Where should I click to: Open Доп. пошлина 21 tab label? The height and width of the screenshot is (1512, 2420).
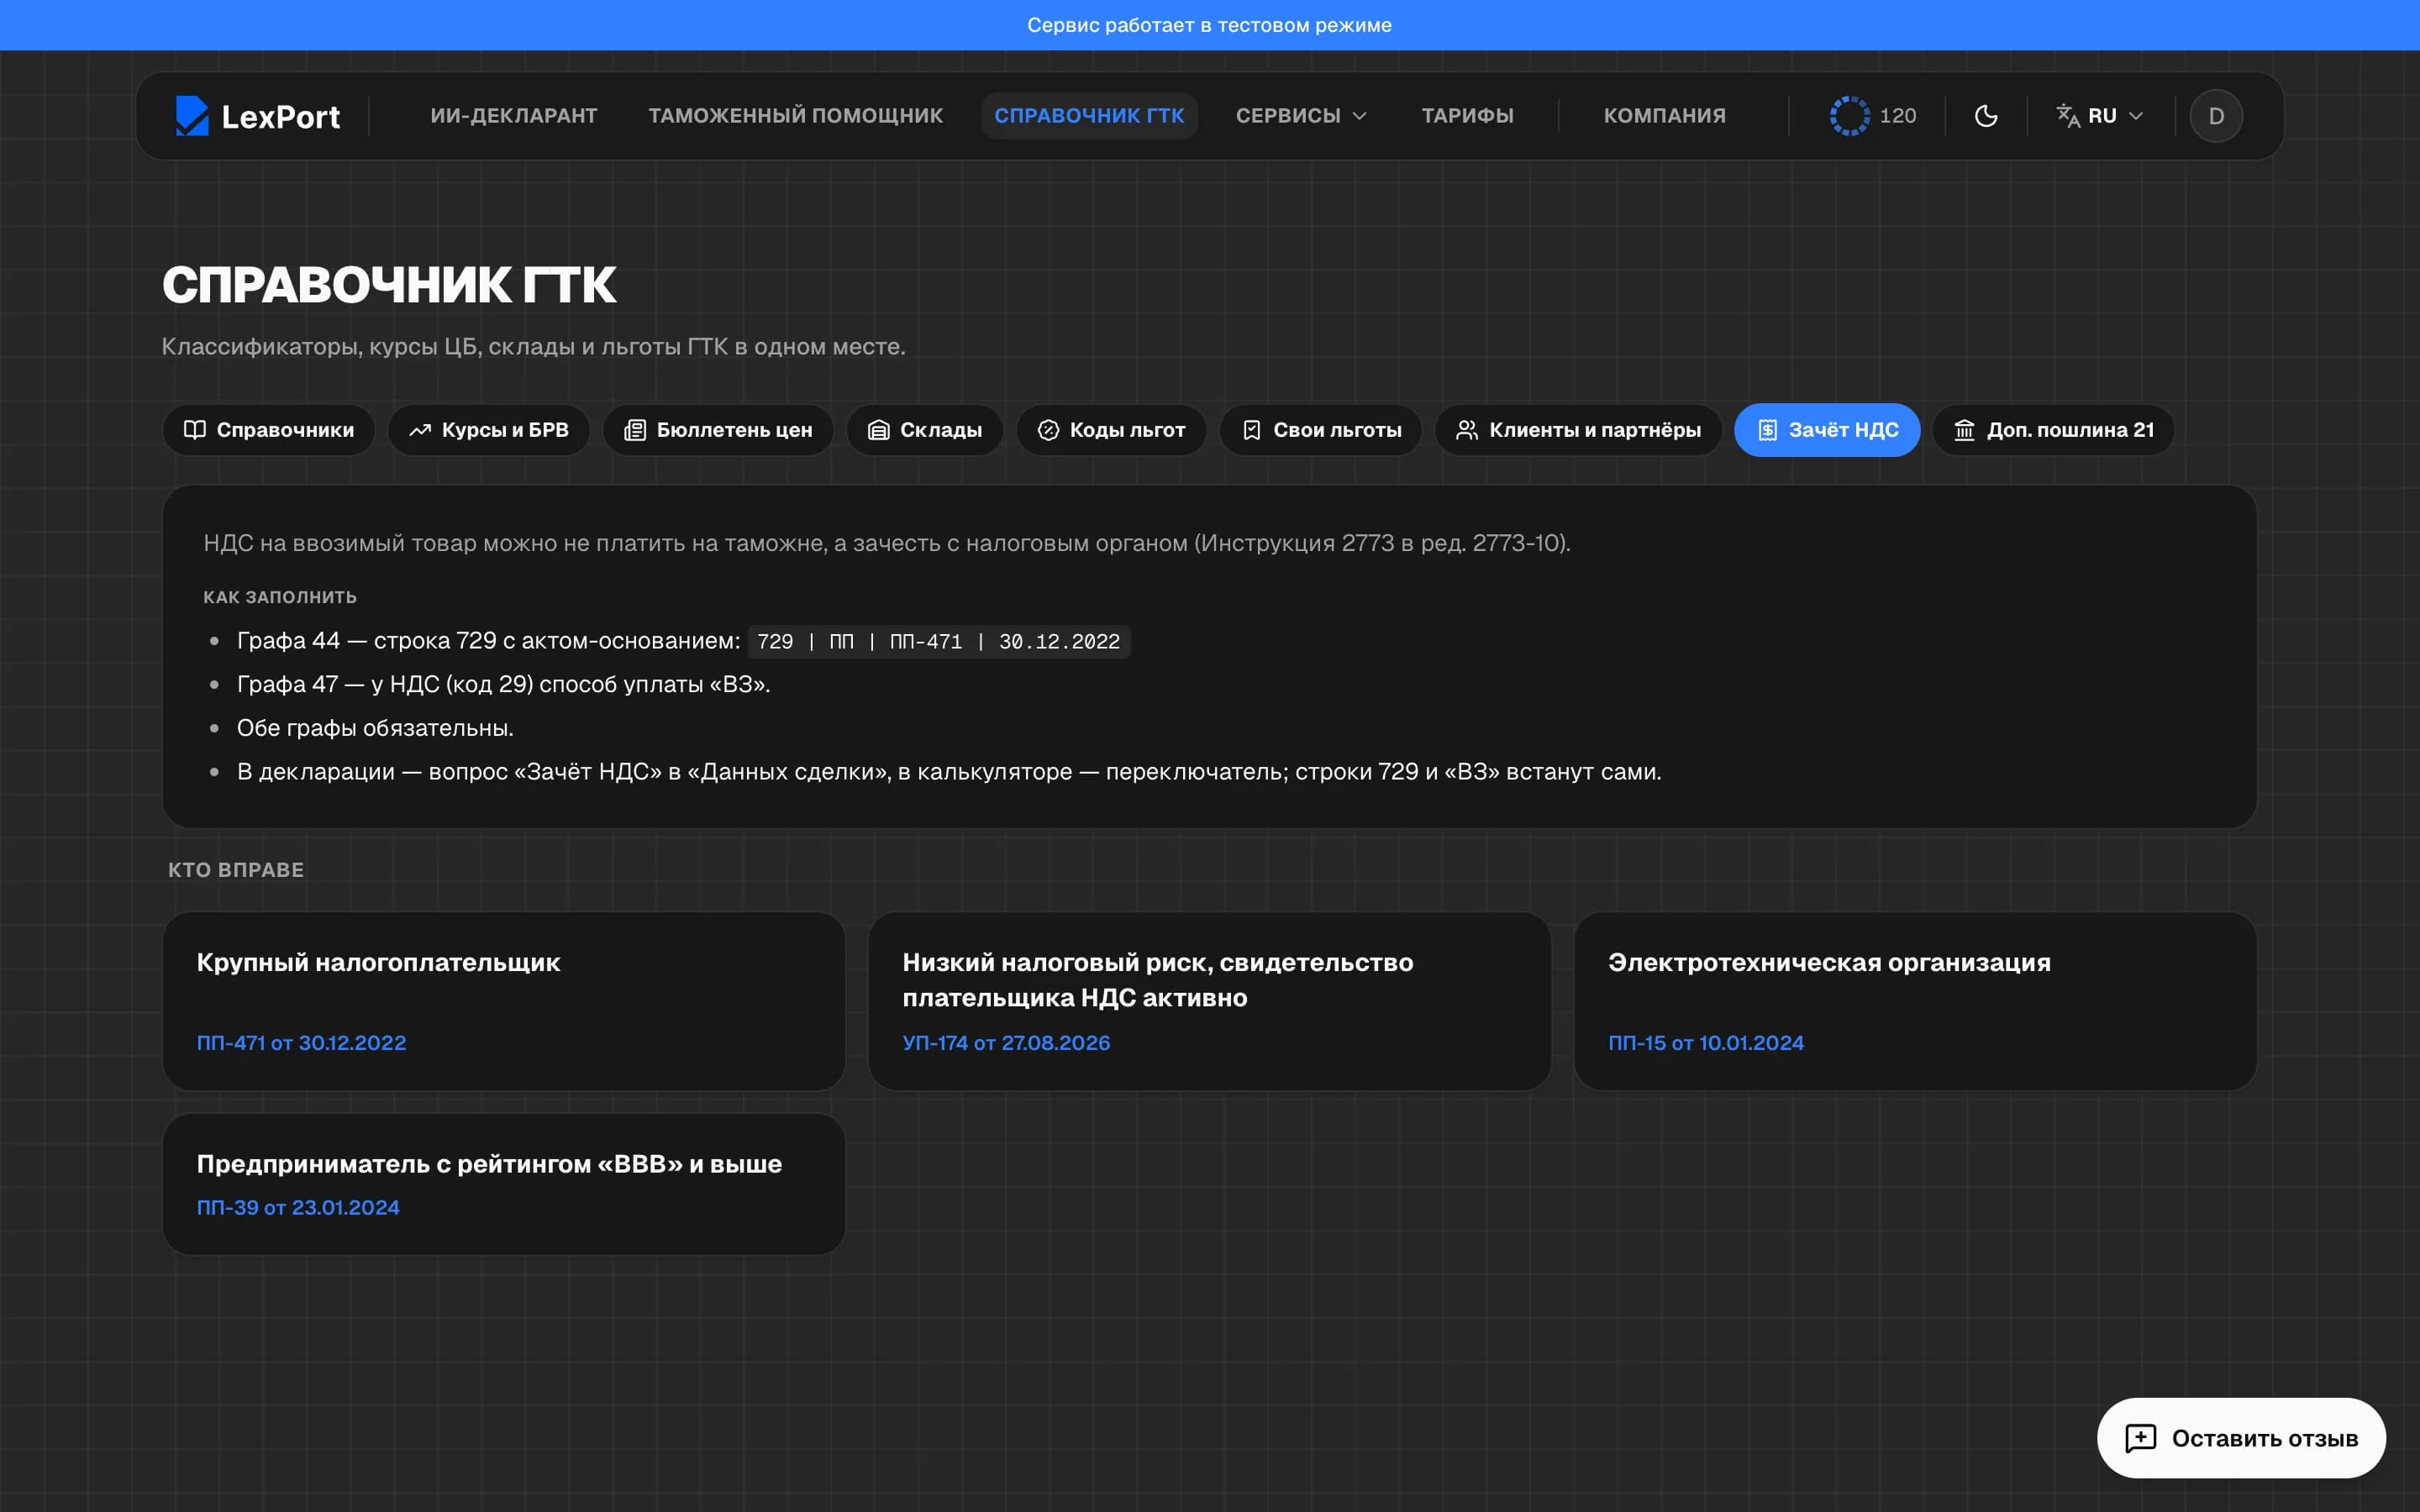click(x=2070, y=430)
